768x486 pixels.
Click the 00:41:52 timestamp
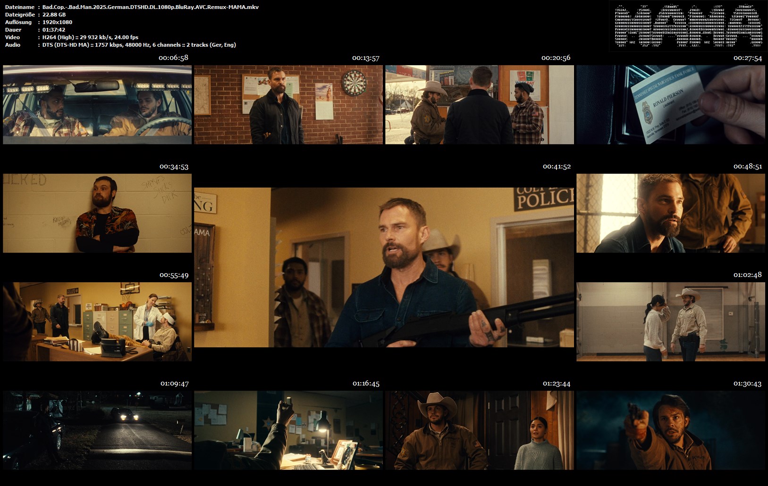point(557,167)
